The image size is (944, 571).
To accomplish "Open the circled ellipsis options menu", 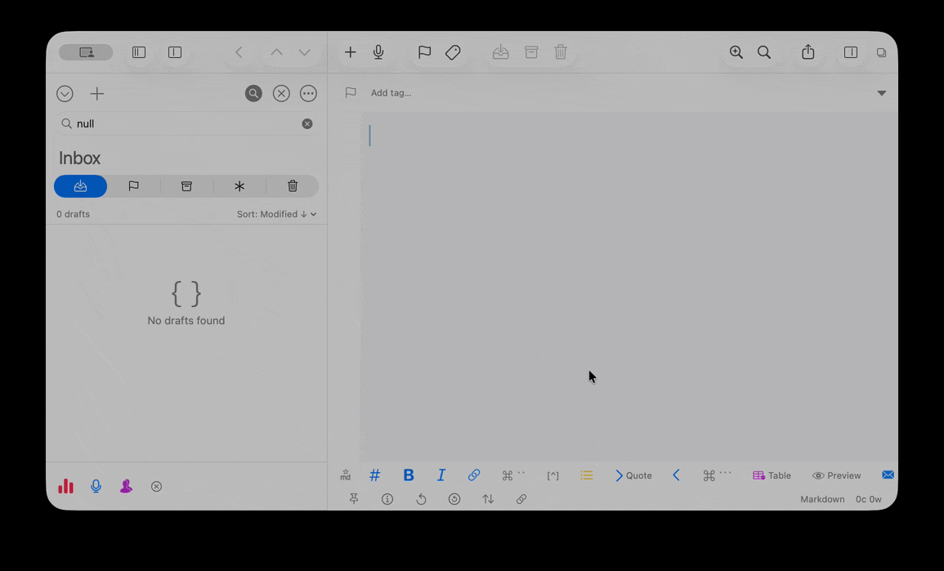I will [x=308, y=93].
